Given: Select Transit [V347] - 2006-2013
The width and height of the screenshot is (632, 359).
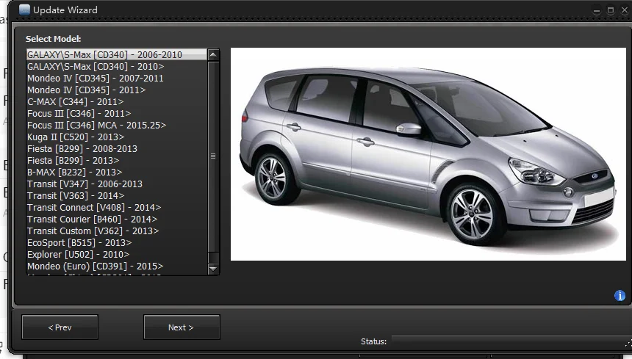Looking at the screenshot, I should pos(117,184).
